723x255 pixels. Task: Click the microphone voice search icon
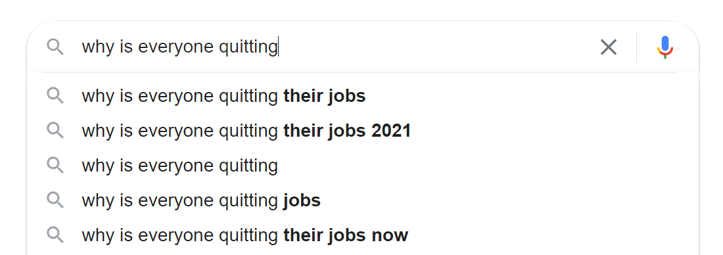point(665,47)
